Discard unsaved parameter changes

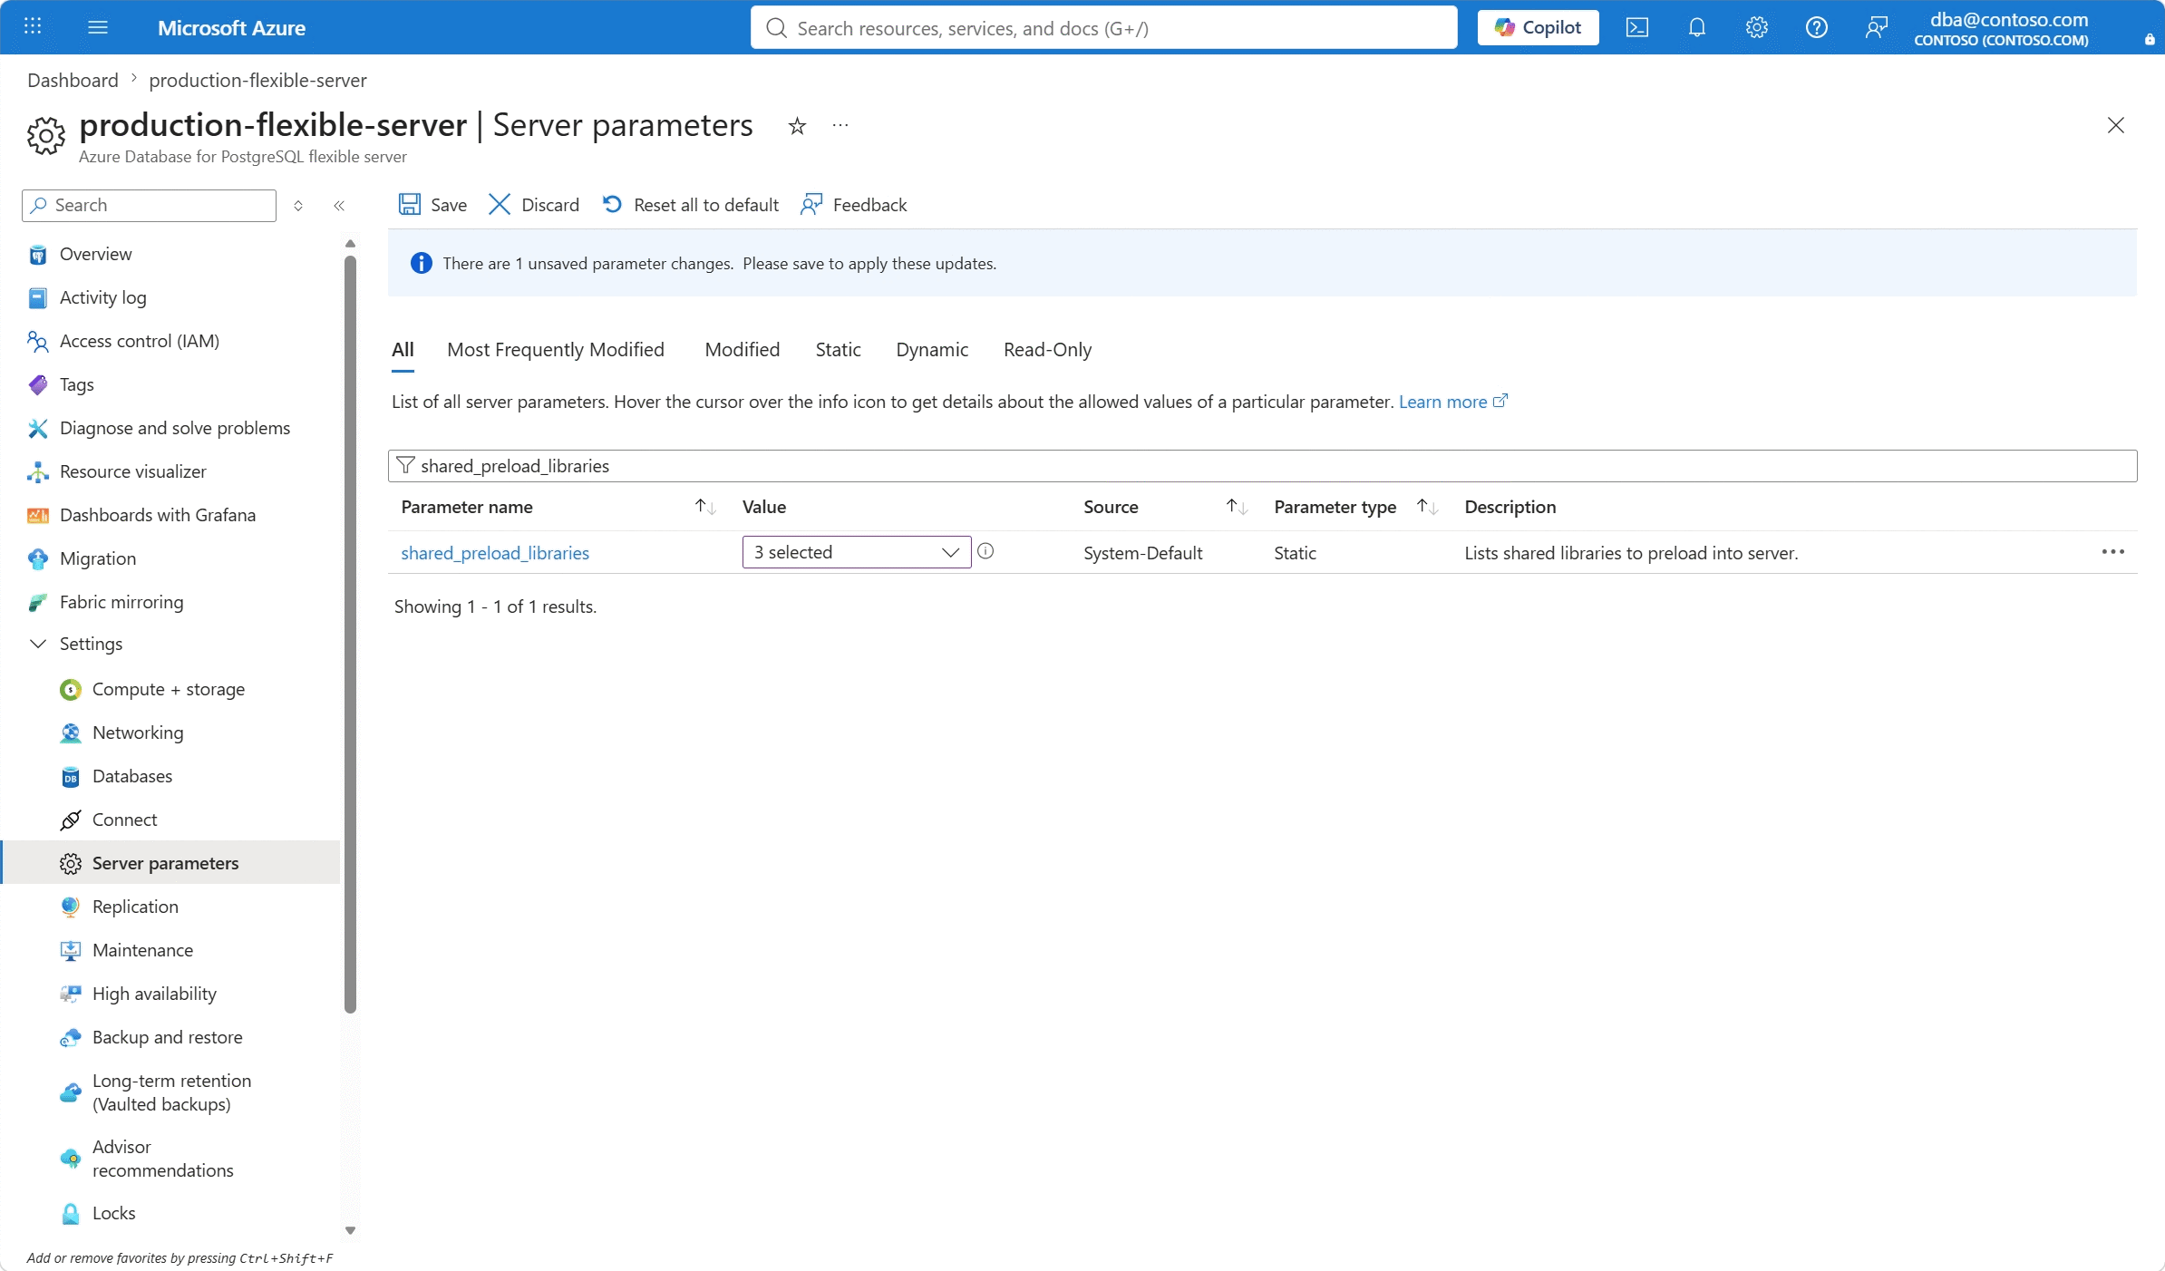click(534, 205)
